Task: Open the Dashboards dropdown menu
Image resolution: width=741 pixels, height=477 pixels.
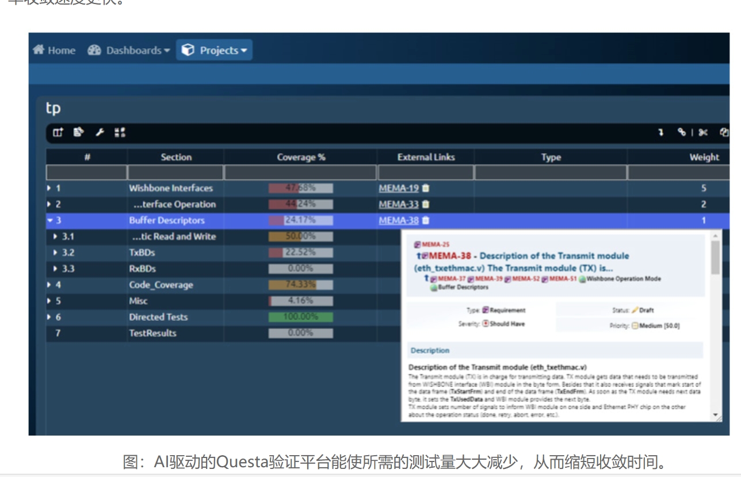Action: point(128,51)
